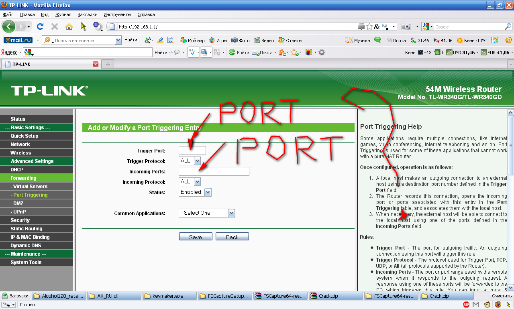Click the camera screenshot toolbar icon
The image size is (514, 309).
pyautogui.click(x=406, y=27)
